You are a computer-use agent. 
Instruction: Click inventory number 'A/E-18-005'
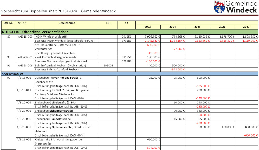coord(24,78)
